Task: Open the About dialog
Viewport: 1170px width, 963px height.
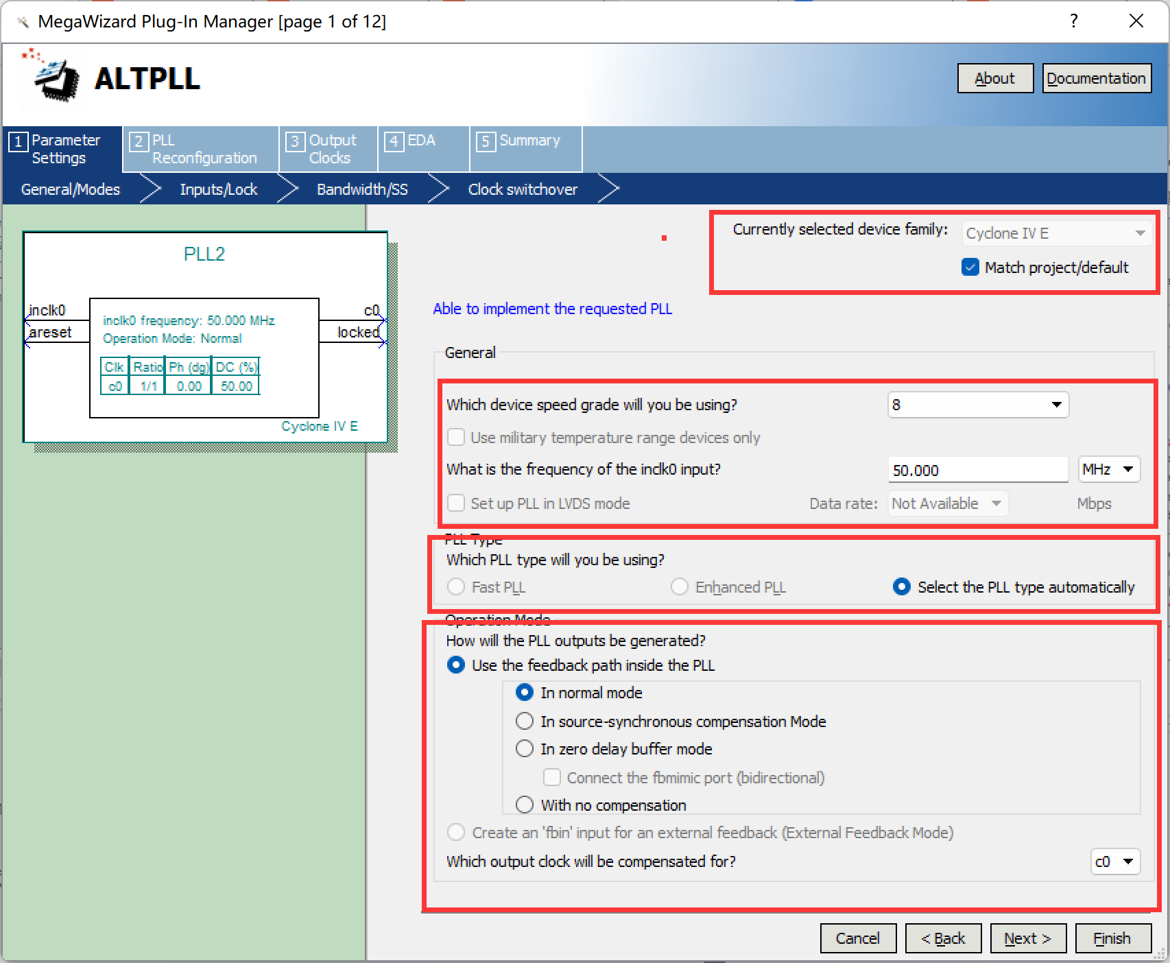Action: 995,78
